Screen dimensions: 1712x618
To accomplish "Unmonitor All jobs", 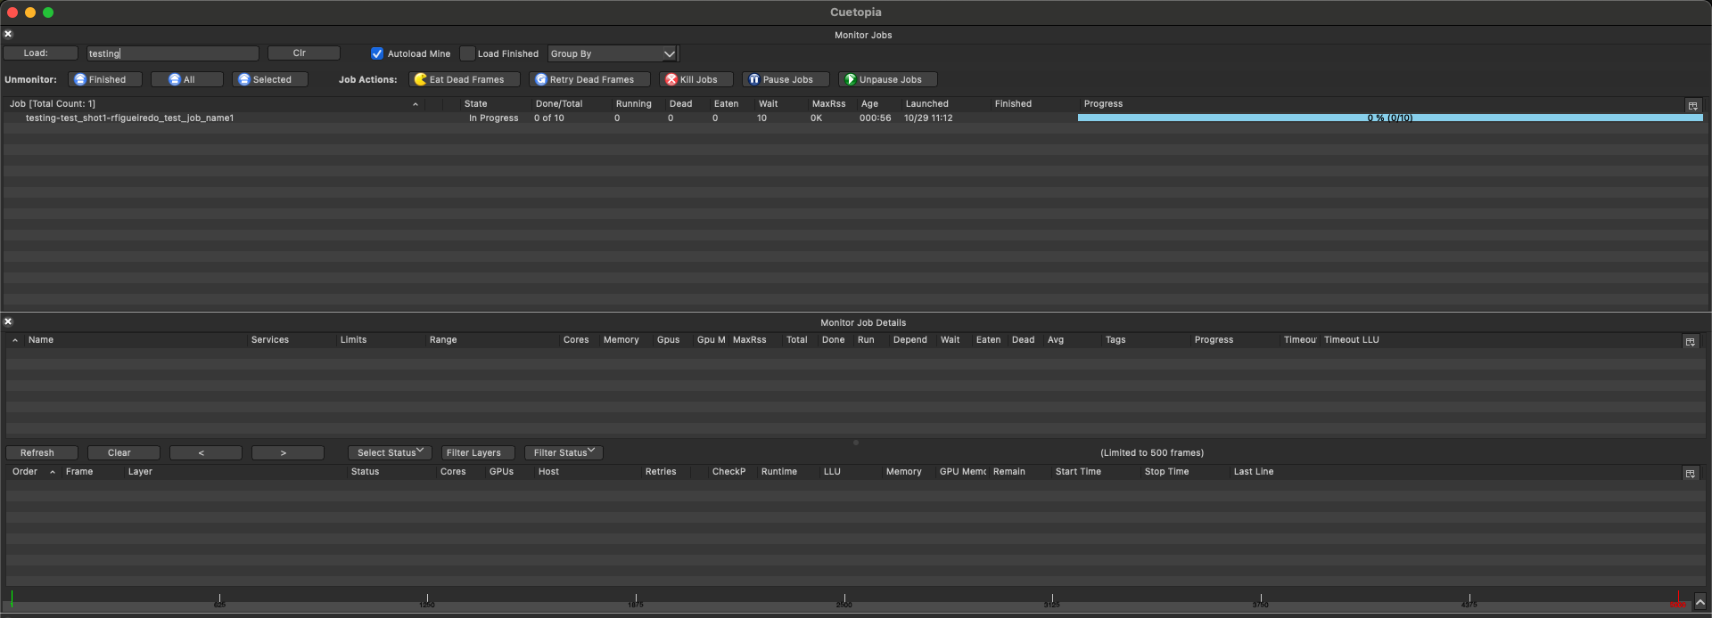I will [186, 79].
